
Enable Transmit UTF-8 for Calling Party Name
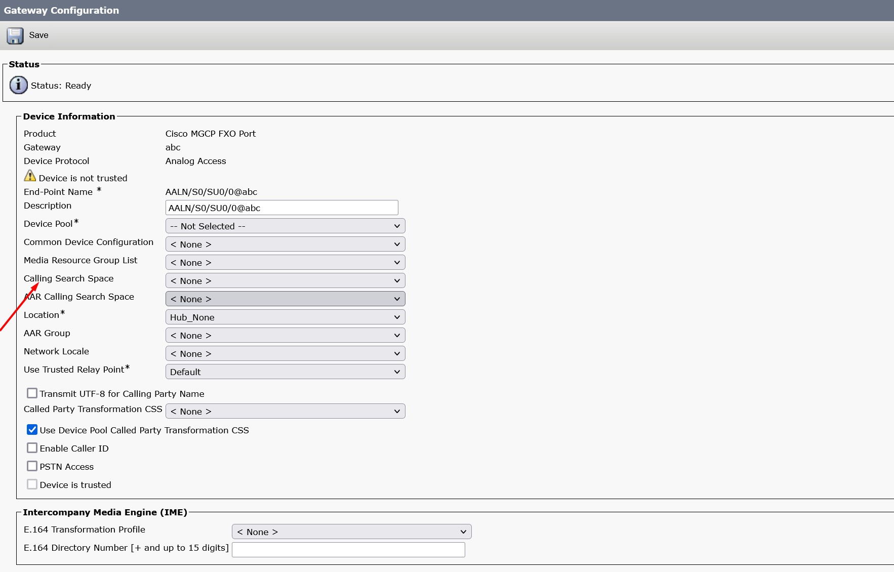point(32,393)
